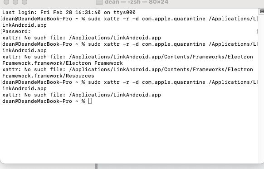The width and height of the screenshot is (264, 169).
Task: Click the window title "dean — -zsh — 80×24"
Action: [137, 2]
